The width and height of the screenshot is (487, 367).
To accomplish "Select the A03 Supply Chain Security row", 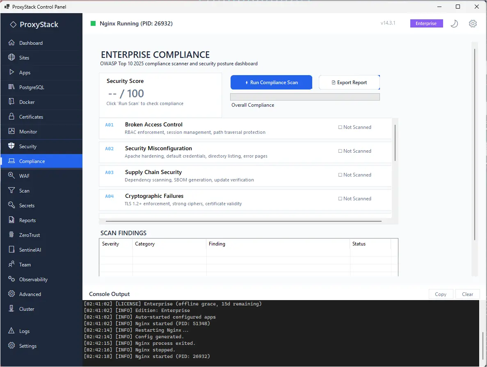I will (245, 176).
